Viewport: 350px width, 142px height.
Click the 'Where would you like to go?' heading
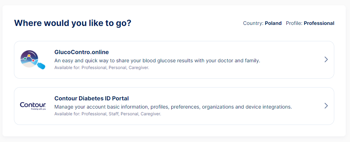coord(73,23)
